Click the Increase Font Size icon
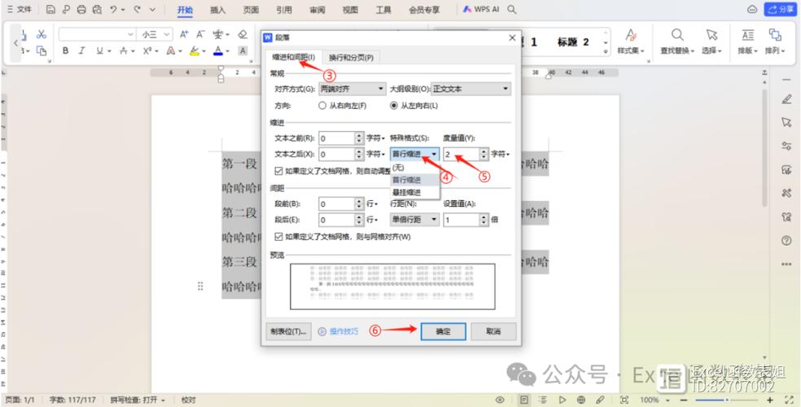The height and width of the screenshot is (407, 801). coord(184,35)
